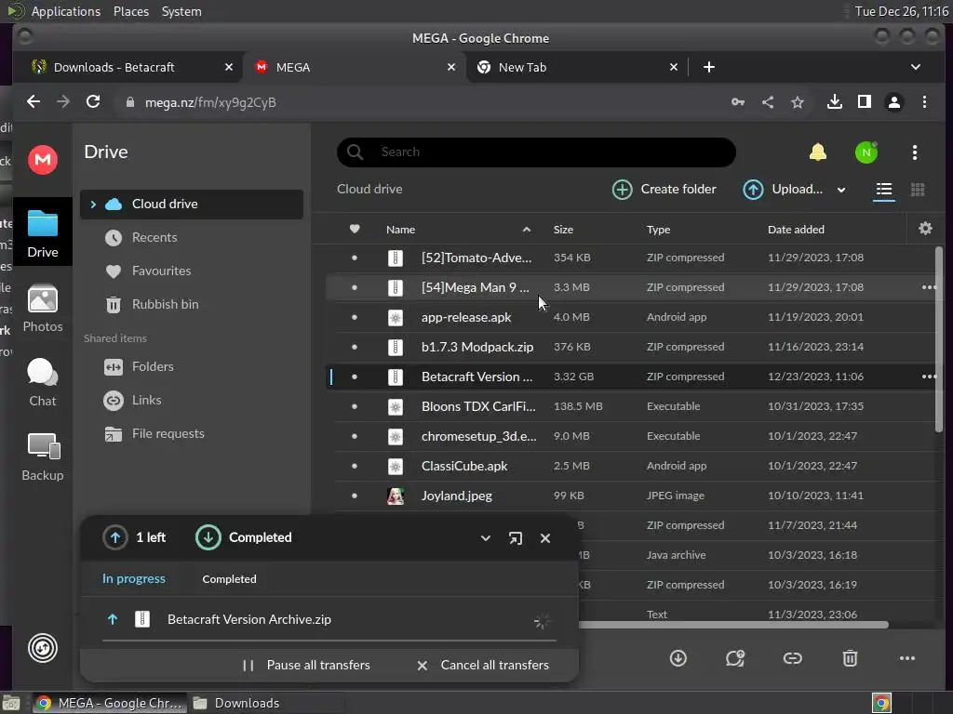Open Chrome three-dot menu
The width and height of the screenshot is (953, 714).
pos(924,102)
